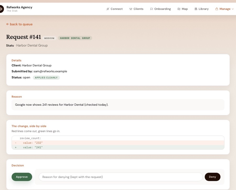This screenshot has height=190, width=236.
Task: Click "The change, side by side" heading
Action: click(x=29, y=126)
